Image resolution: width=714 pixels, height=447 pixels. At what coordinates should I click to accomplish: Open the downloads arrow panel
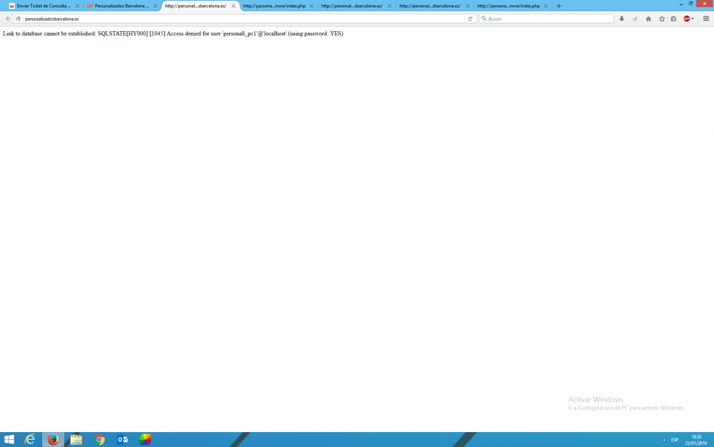pos(622,19)
